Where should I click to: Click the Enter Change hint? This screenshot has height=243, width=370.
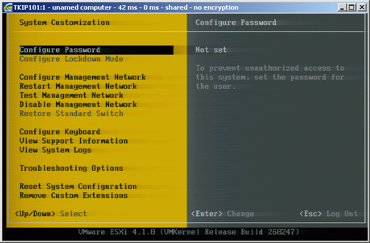[x=222, y=214]
